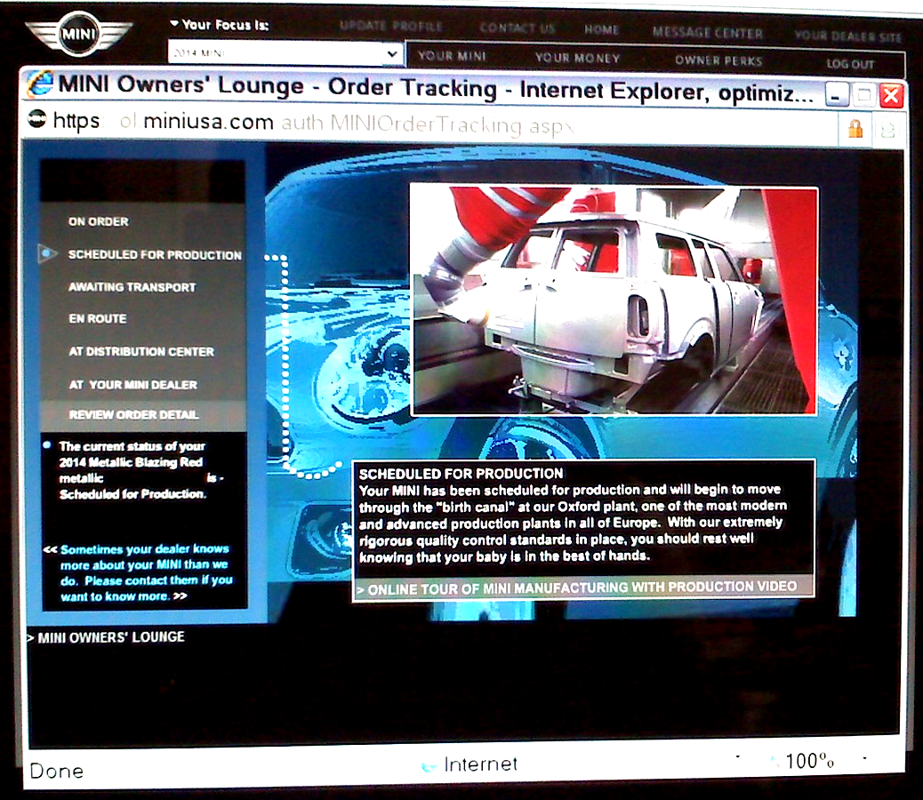Visit Your Dealer Site link
Image resolution: width=923 pixels, height=800 pixels.
(847, 36)
